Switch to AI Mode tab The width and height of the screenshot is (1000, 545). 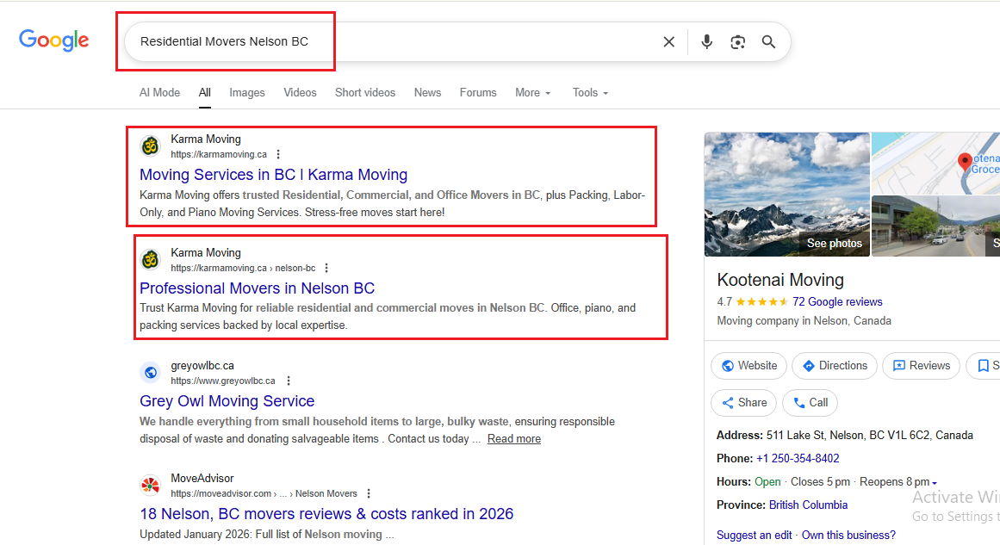[x=159, y=93]
